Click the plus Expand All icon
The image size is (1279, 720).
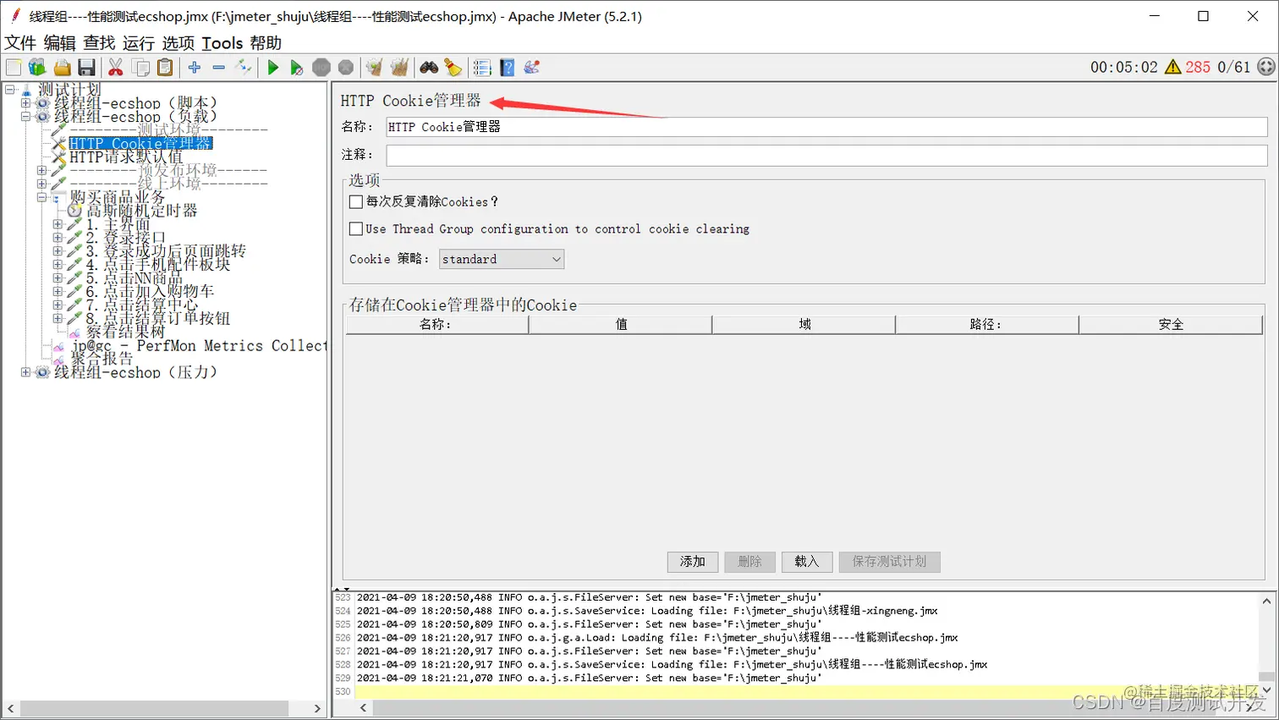(195, 68)
